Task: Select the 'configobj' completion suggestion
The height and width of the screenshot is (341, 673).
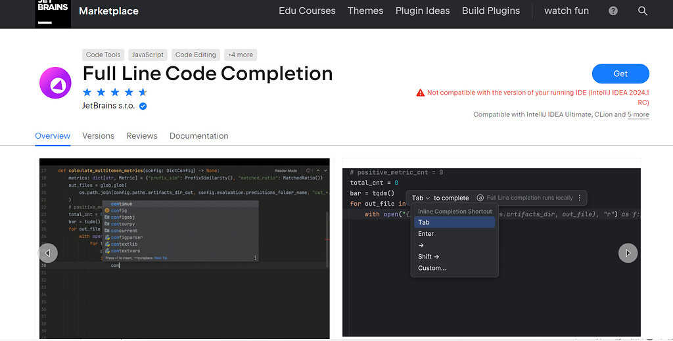Action: pyautogui.click(x=180, y=217)
